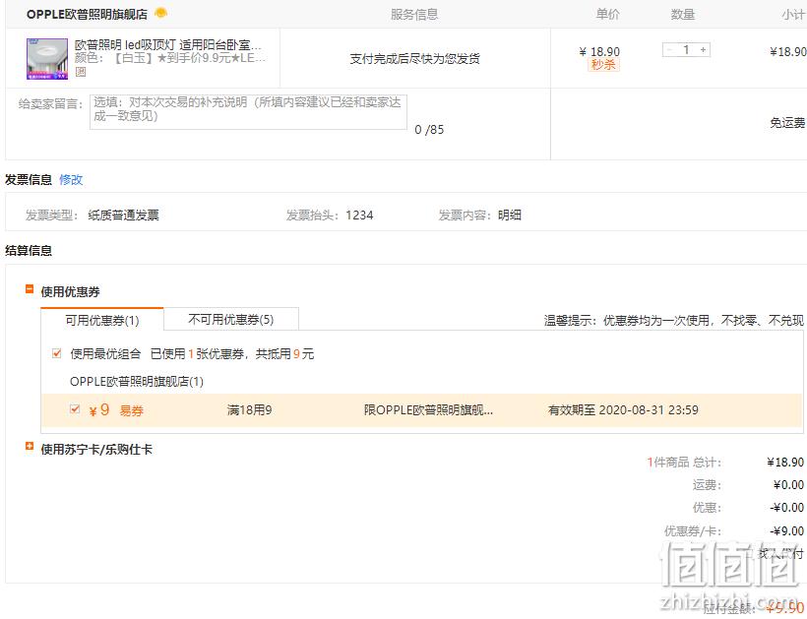The width and height of the screenshot is (807, 619).
Task: Click the 支付完成后尽快为您发货 service text
Action: (415, 59)
